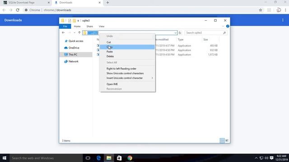
Task: Select Paste from the context menu
Action: (x=127, y=52)
